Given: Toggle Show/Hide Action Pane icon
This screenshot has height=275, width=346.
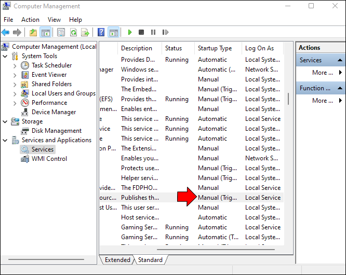Looking at the screenshot, I should [x=114, y=32].
